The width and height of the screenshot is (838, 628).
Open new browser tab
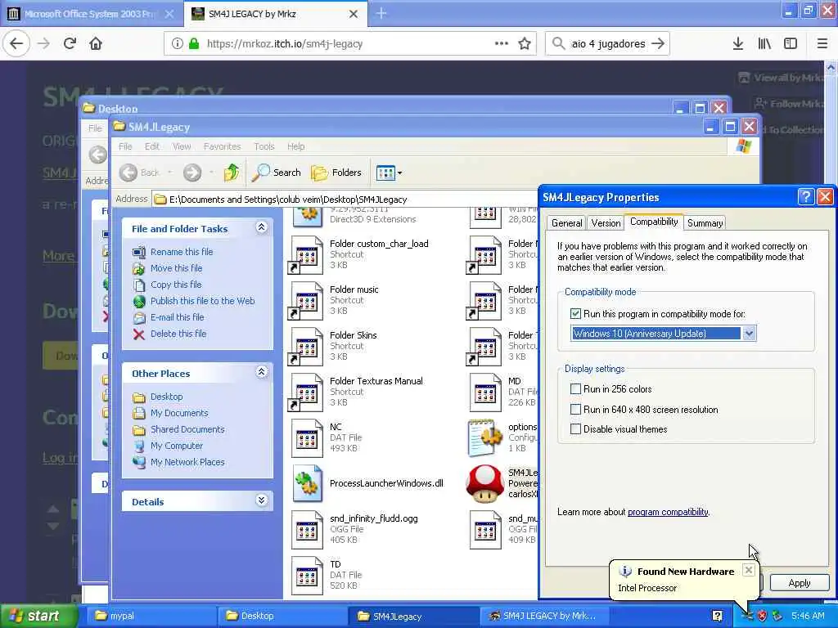coord(381,13)
